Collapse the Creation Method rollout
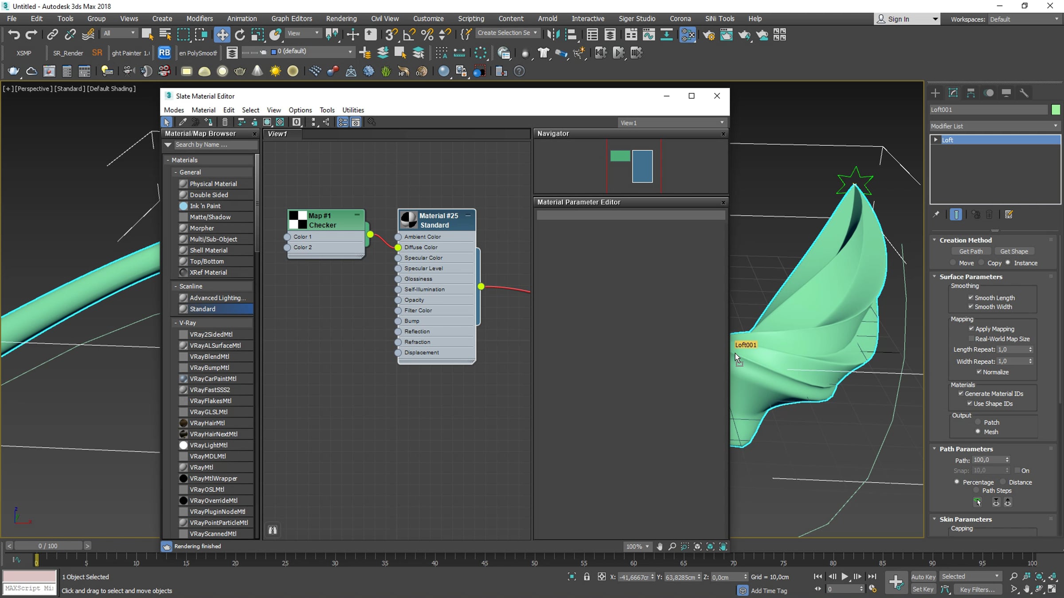 935,240
